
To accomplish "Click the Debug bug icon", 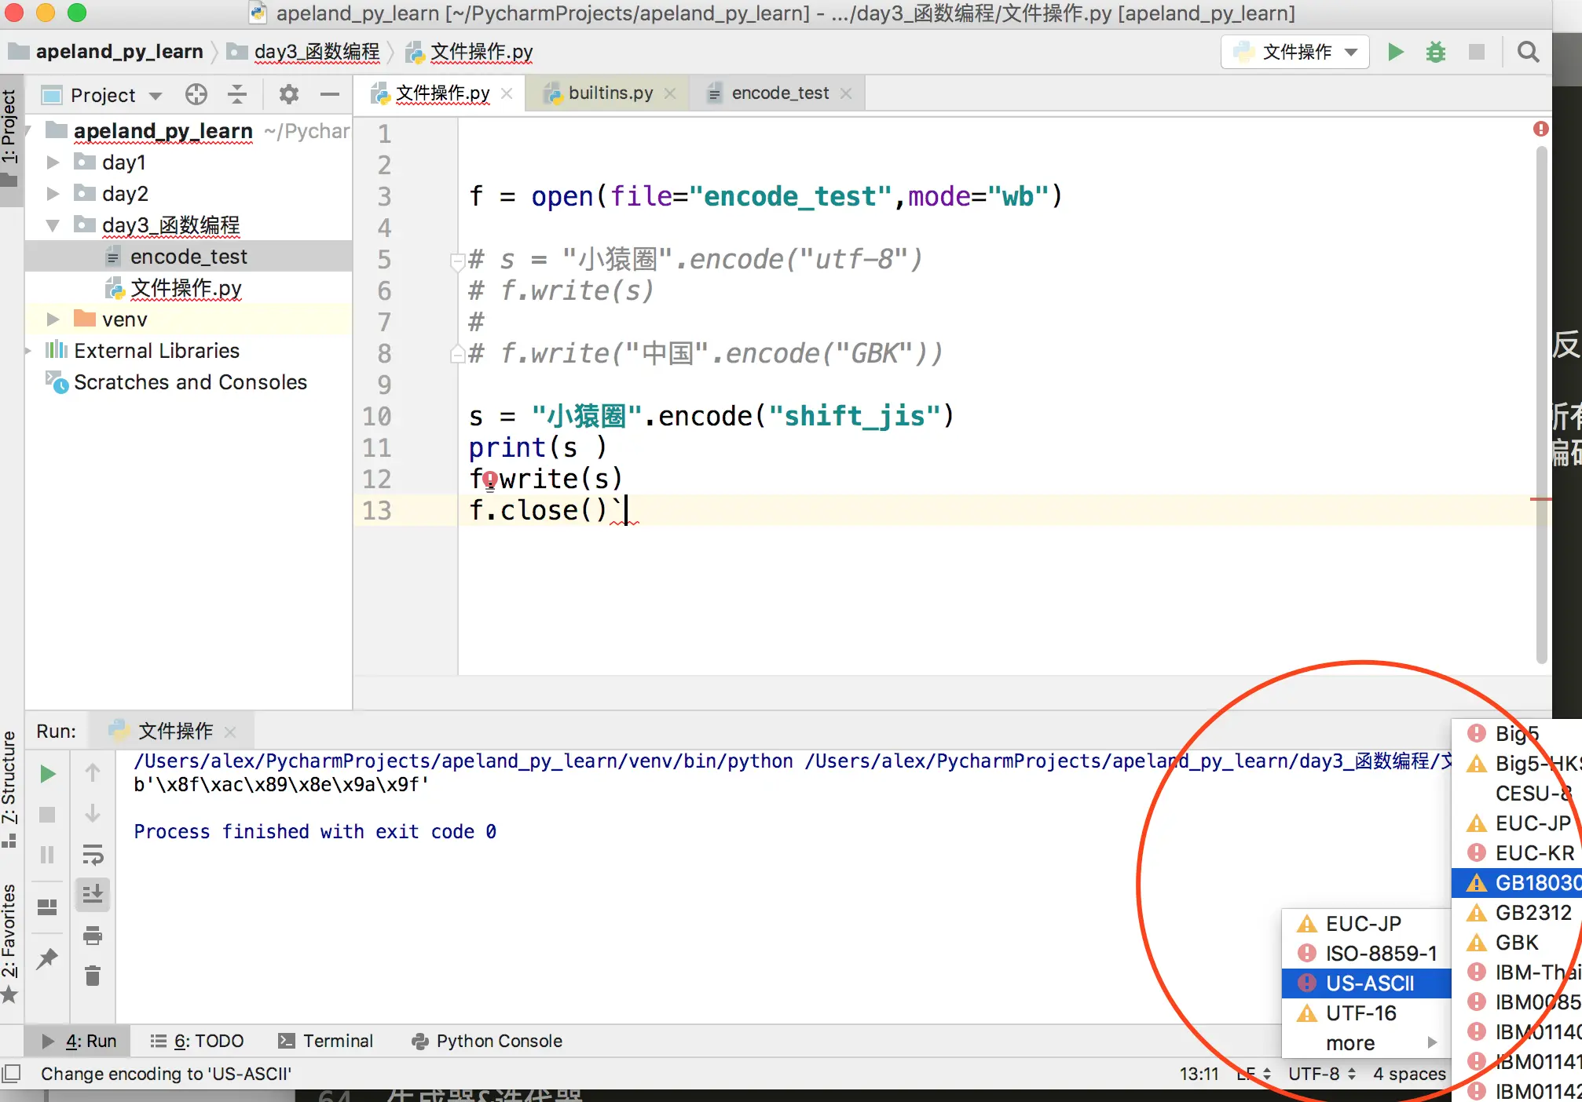I will pos(1435,52).
